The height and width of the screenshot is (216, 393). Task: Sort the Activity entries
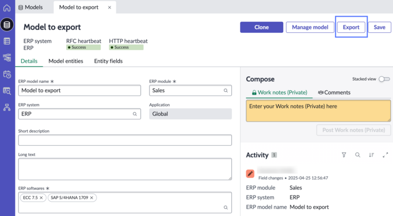[372, 155]
